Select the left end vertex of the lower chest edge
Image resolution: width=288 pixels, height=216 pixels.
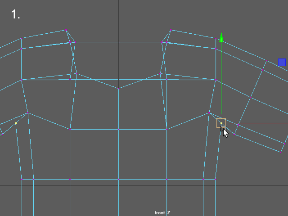click(x=70, y=130)
